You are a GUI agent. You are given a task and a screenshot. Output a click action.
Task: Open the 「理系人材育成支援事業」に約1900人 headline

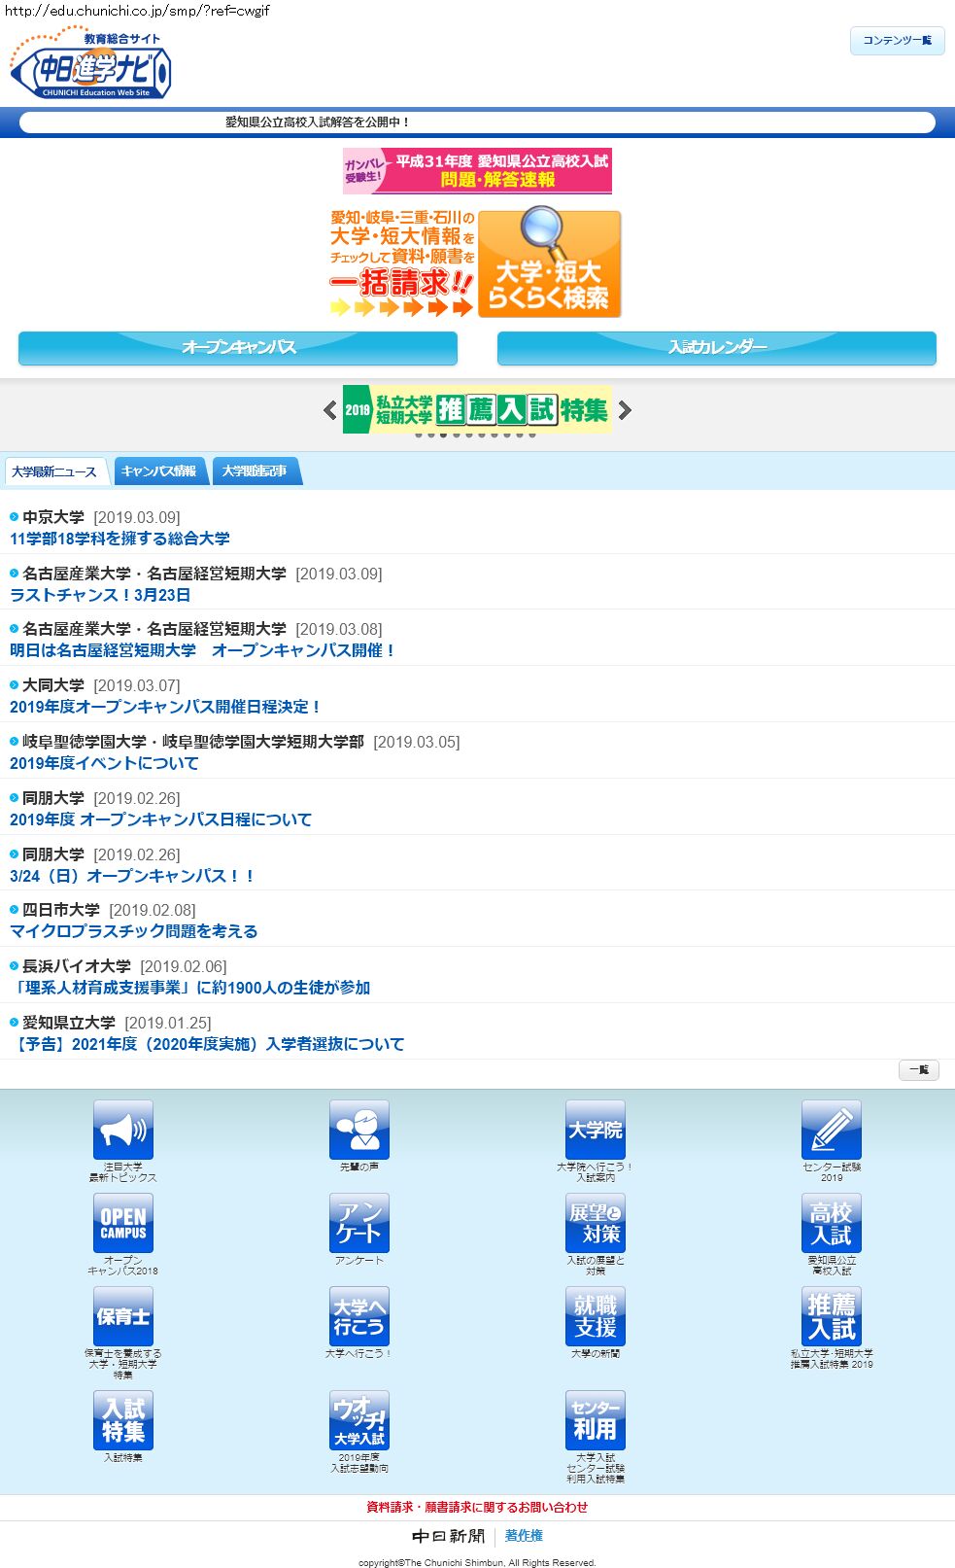coord(190,988)
